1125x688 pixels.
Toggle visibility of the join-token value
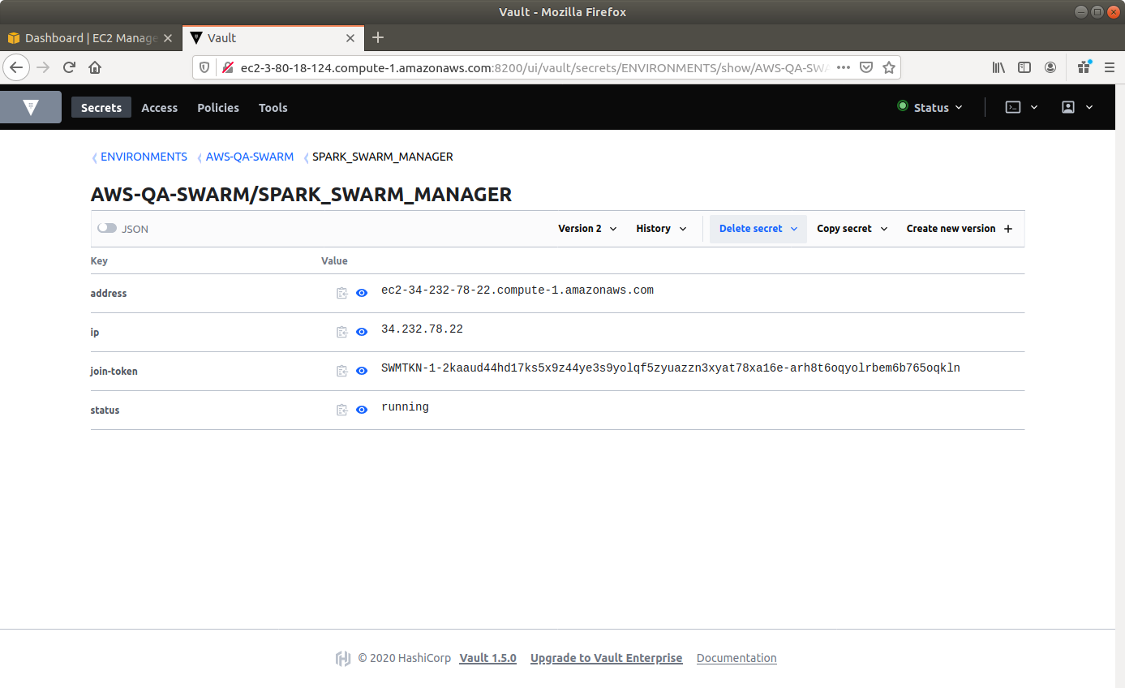click(362, 372)
